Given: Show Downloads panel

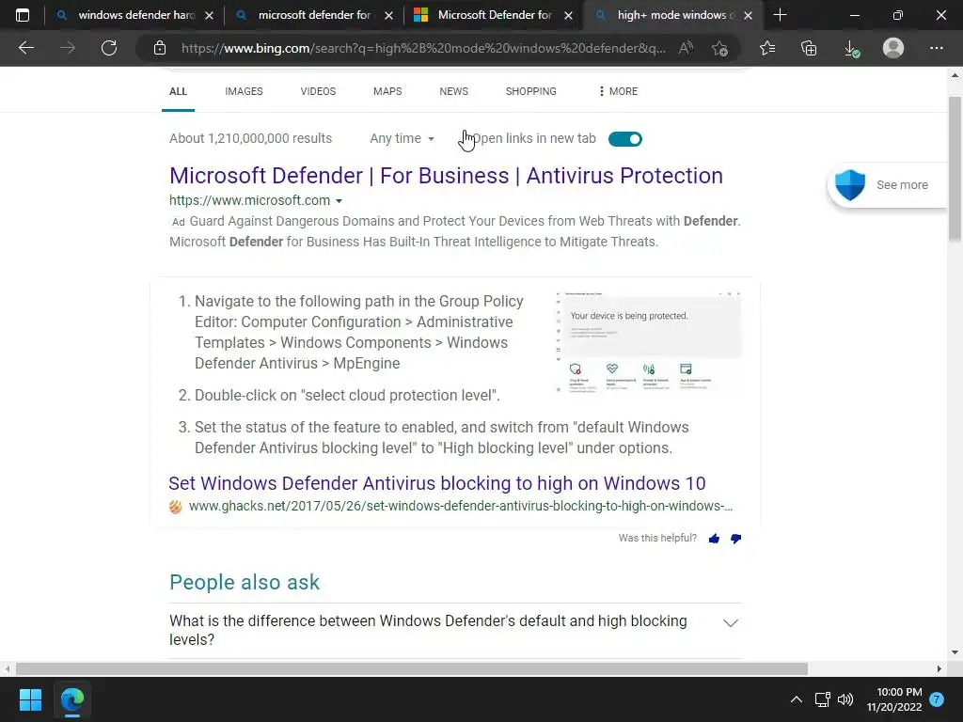Looking at the screenshot, I should click(x=851, y=48).
